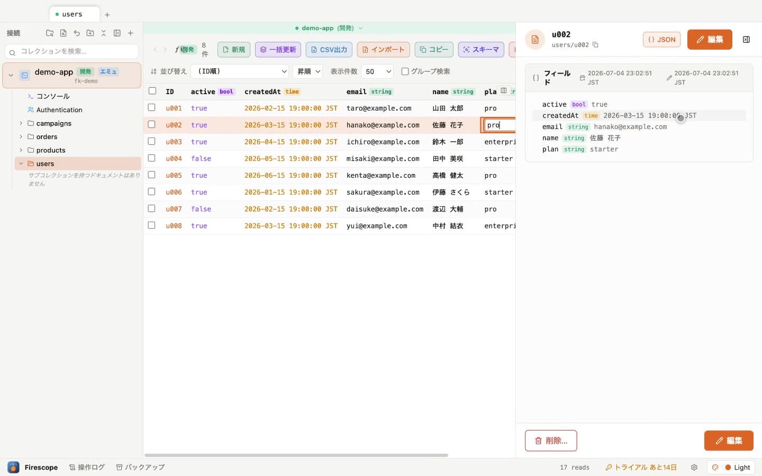
Task: Click the add folder icon in sidebar header
Action: (x=90, y=33)
